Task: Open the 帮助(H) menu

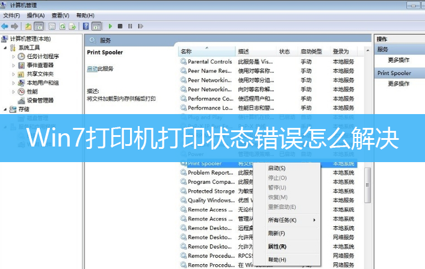Action: 85,16
